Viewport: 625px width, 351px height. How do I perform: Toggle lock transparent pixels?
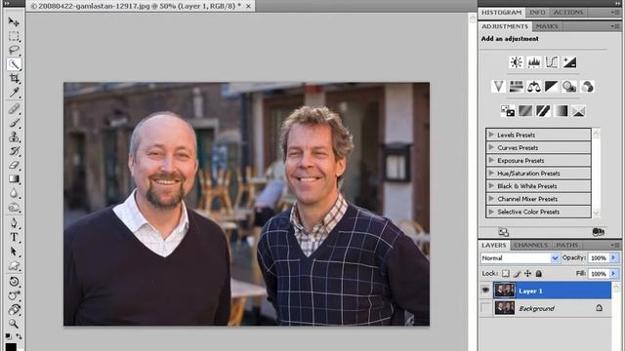(506, 273)
